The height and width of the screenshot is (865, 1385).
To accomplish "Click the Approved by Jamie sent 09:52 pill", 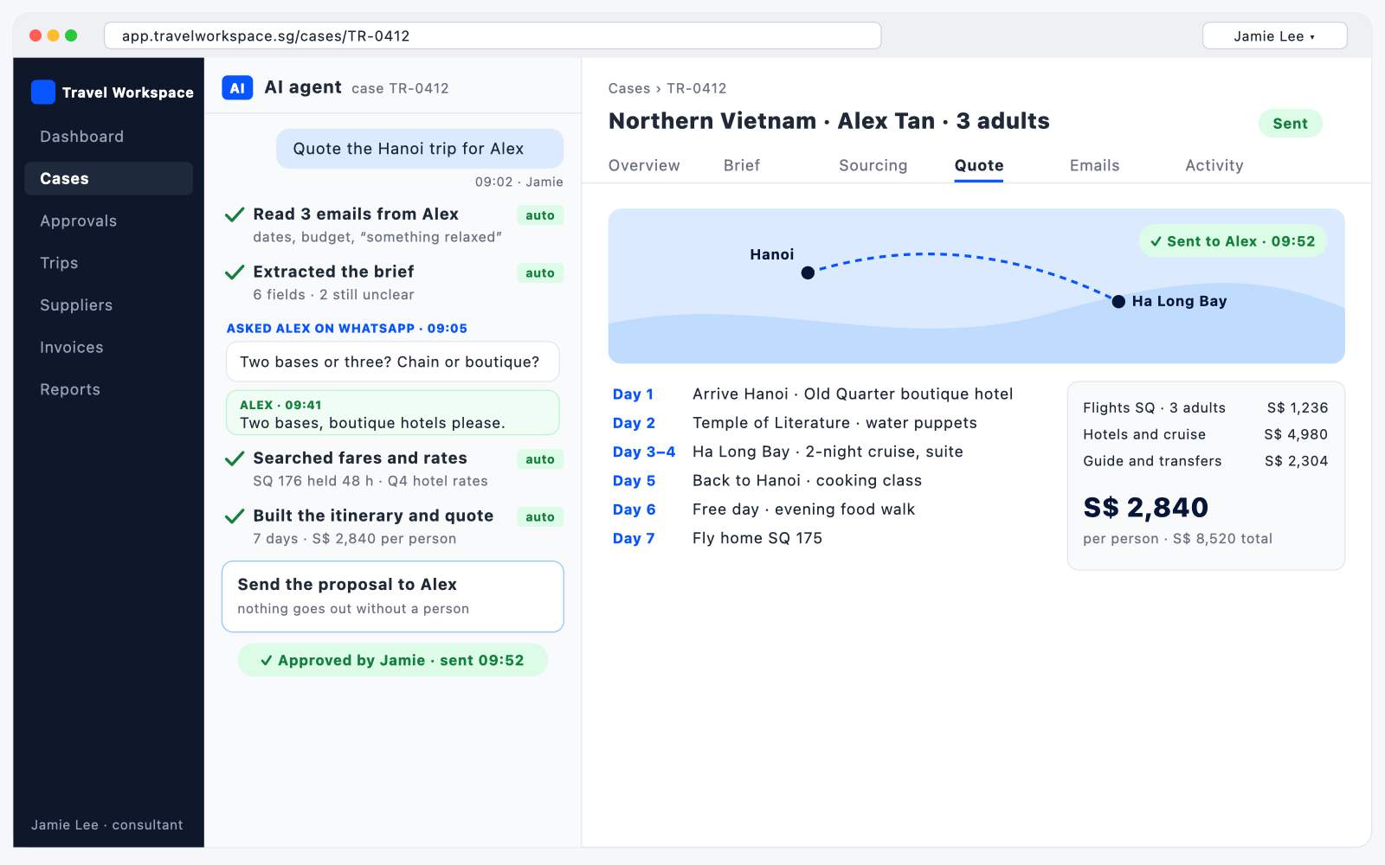I will click(x=393, y=660).
